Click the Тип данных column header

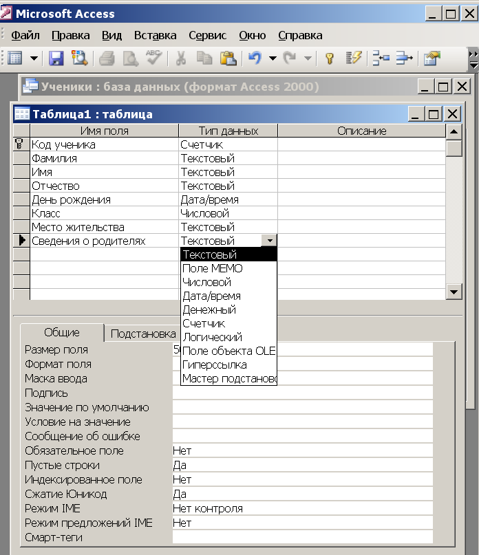click(228, 131)
